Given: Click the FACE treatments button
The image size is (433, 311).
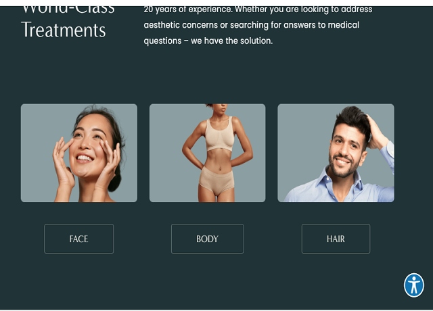Looking at the screenshot, I should (x=78, y=239).
